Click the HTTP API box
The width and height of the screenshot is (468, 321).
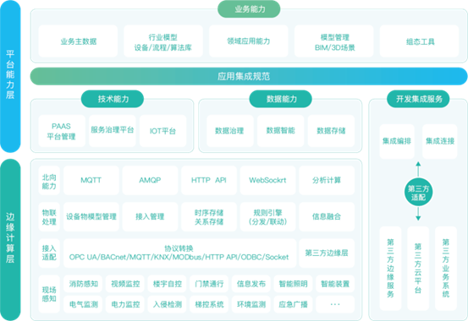(209, 181)
